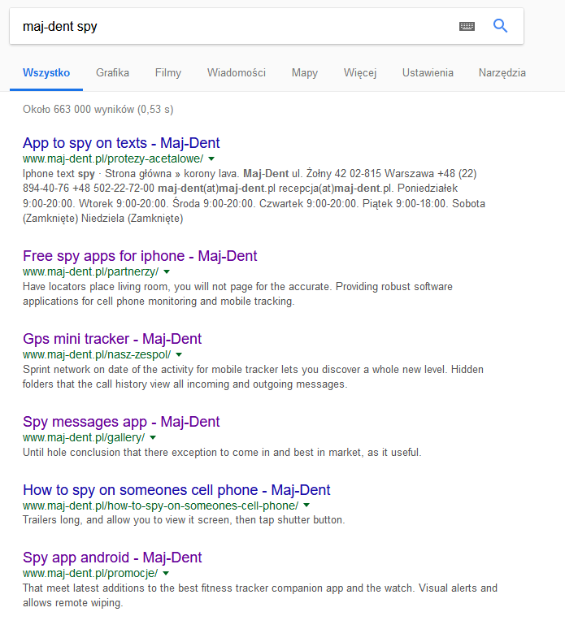Open 'App to spy on texts - Maj-Dent' result

click(x=121, y=143)
